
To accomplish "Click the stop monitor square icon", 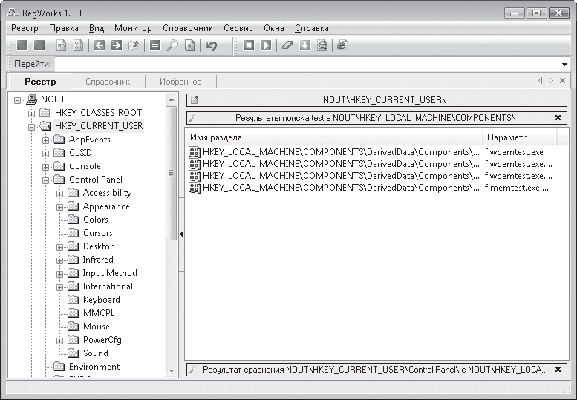I will tap(249, 46).
